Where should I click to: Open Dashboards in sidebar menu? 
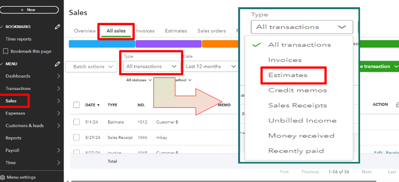click(x=18, y=76)
